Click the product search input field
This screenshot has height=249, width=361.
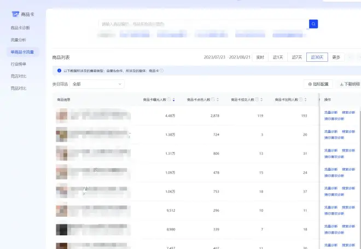pyautogui.click(x=202, y=24)
